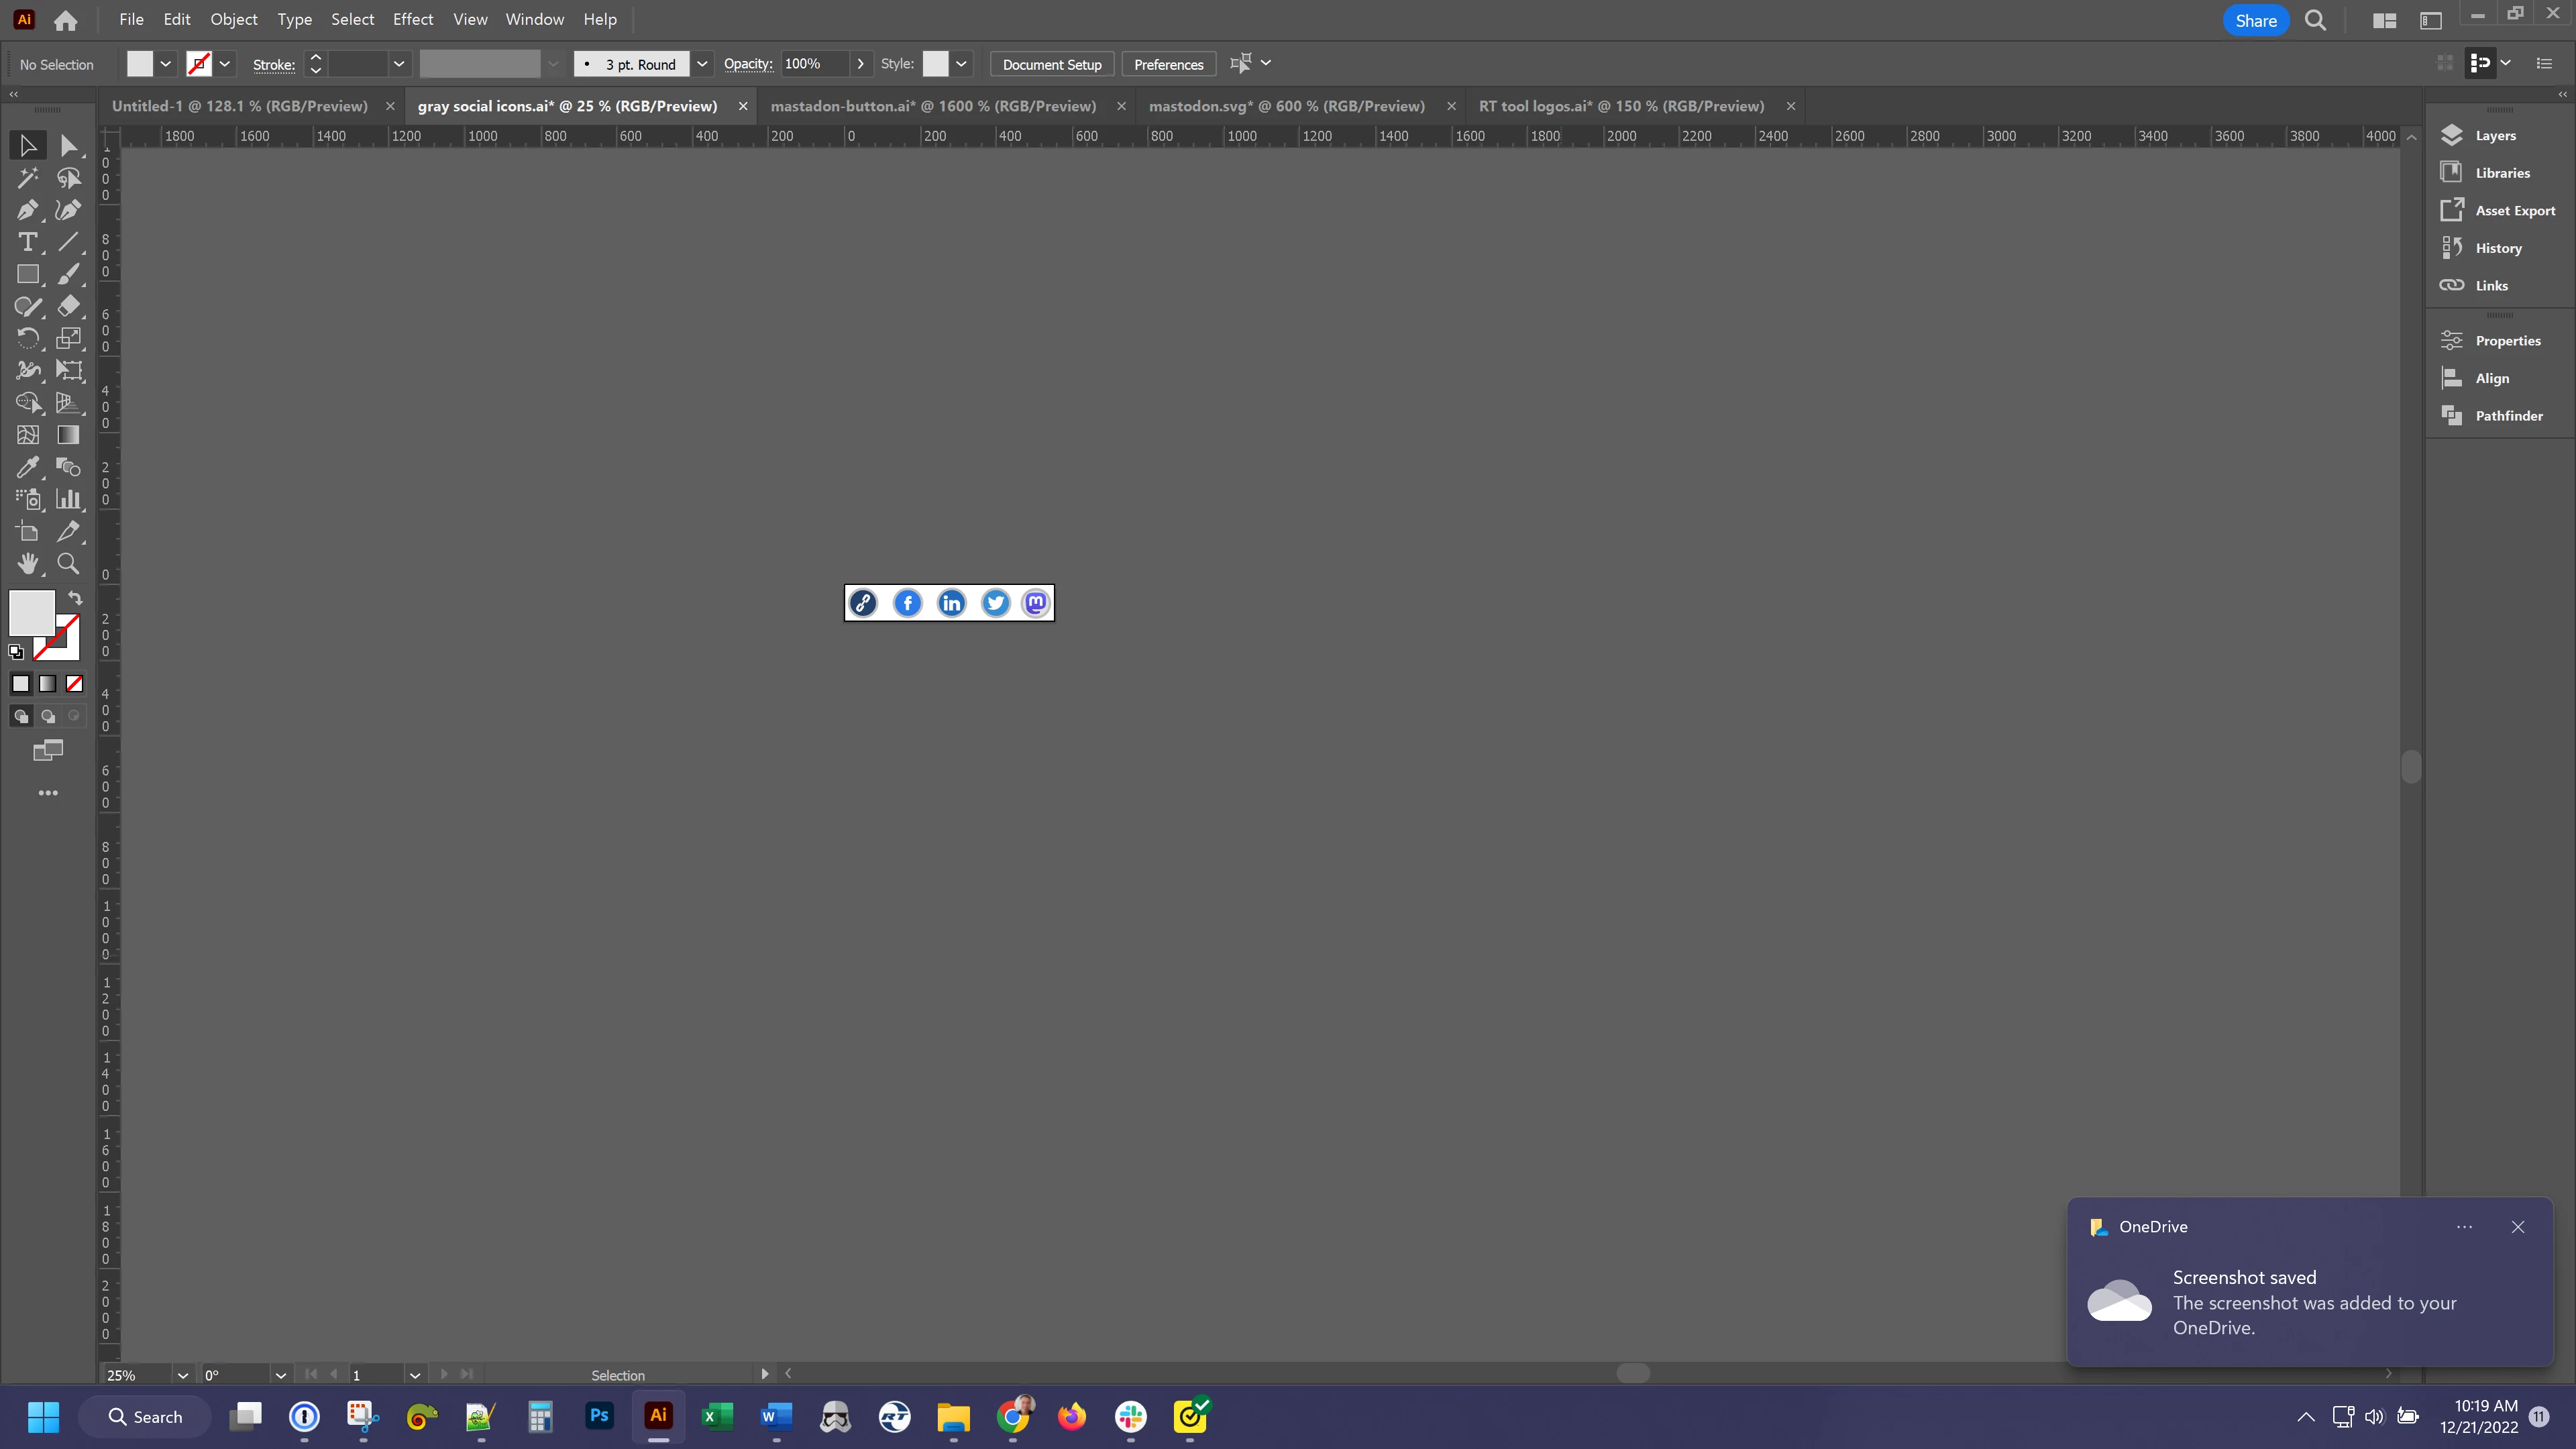Select the Pen tool
This screenshot has height=1449, width=2576.
point(27,210)
